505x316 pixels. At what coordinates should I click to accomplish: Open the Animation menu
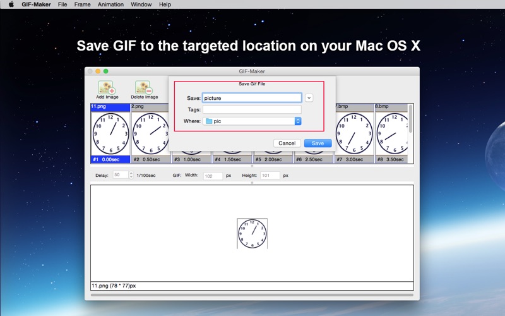click(110, 4)
